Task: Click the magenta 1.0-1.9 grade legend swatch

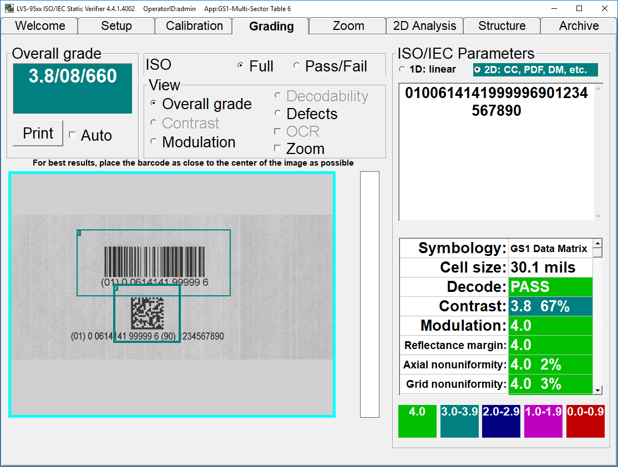Action: point(543,421)
